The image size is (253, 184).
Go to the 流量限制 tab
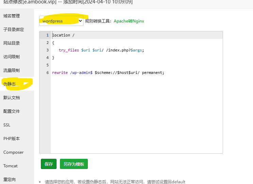point(12,71)
